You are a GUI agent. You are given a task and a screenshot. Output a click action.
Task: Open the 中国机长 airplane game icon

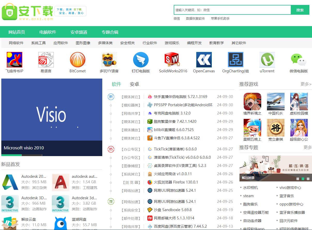[x=276, y=102]
